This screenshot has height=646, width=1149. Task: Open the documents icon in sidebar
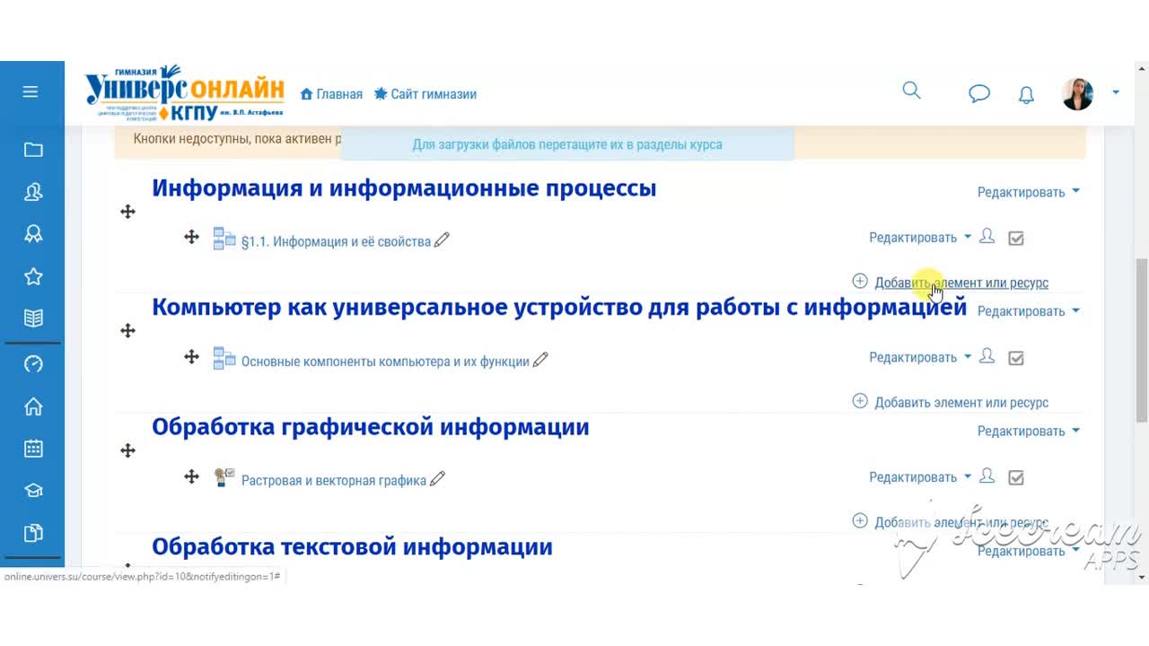[x=33, y=533]
